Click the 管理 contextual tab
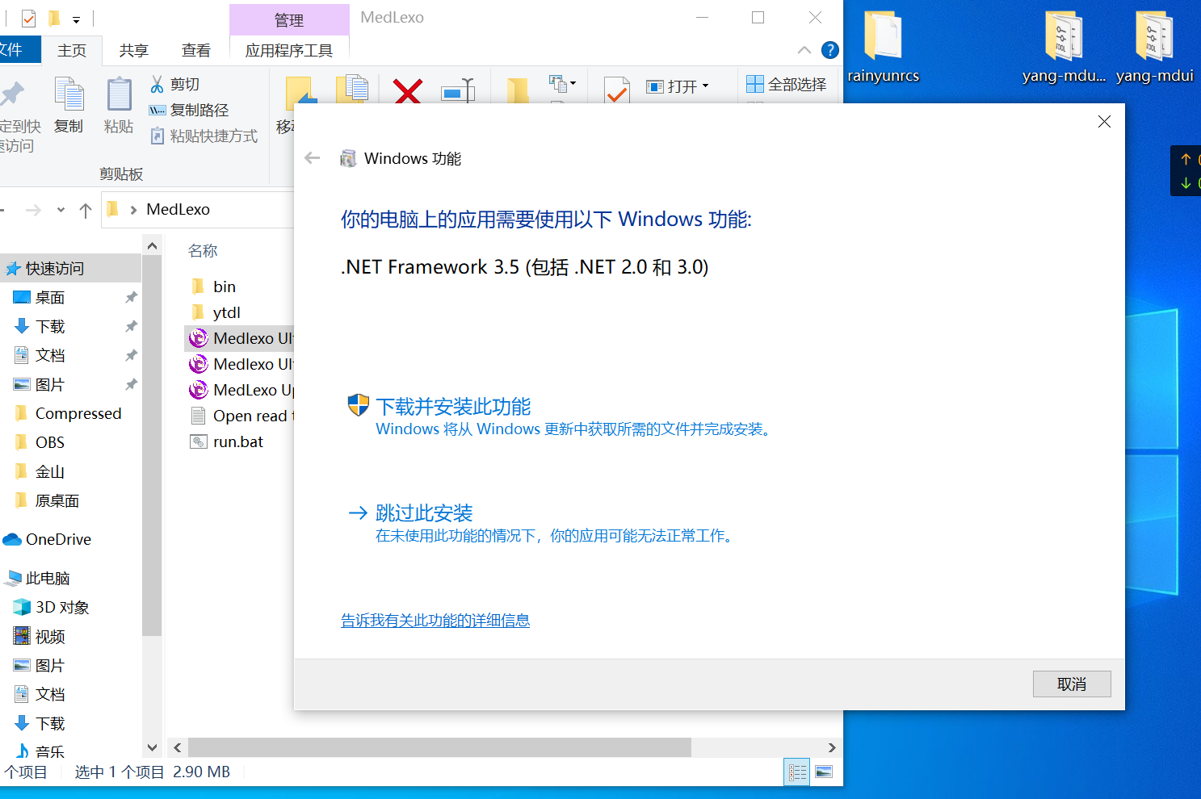Image resolution: width=1201 pixels, height=799 pixels. point(289,19)
